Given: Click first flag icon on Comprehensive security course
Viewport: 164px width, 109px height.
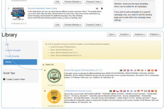Looking at the screenshot, I should [x=110, y=91].
